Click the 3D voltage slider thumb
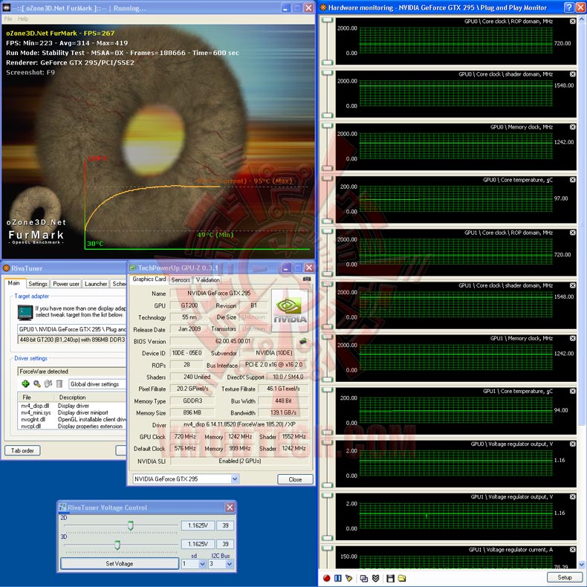The width and height of the screenshot is (587, 587). click(x=117, y=545)
